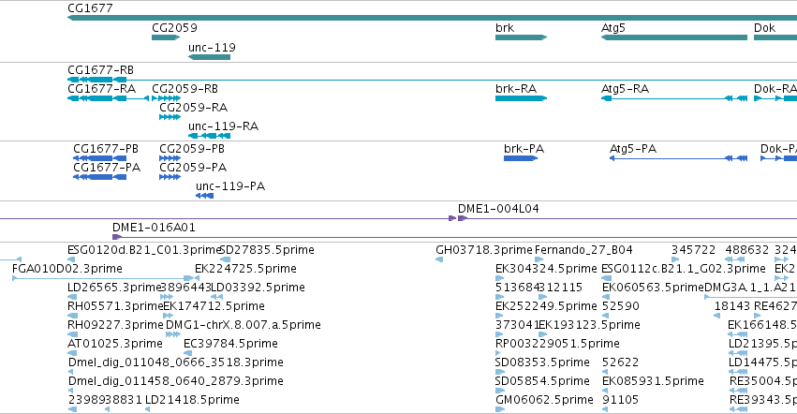Viewport: 797px width, 414px height.
Task: Click EST EK252249.5prime
Action: pos(546,306)
